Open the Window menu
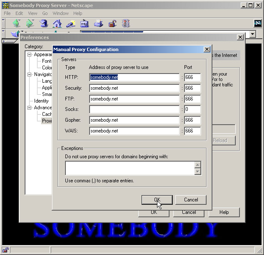The height and width of the screenshot is (255, 264). click(x=60, y=13)
